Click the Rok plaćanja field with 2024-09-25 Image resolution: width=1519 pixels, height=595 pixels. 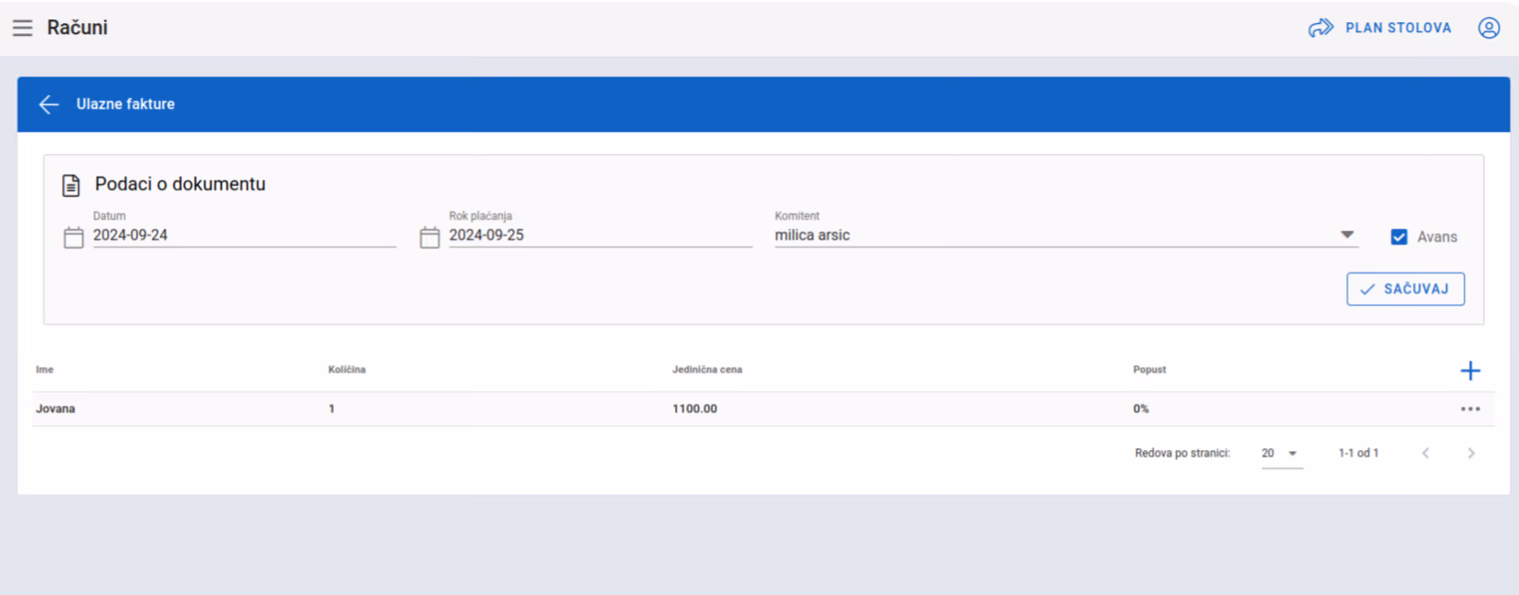600,236
